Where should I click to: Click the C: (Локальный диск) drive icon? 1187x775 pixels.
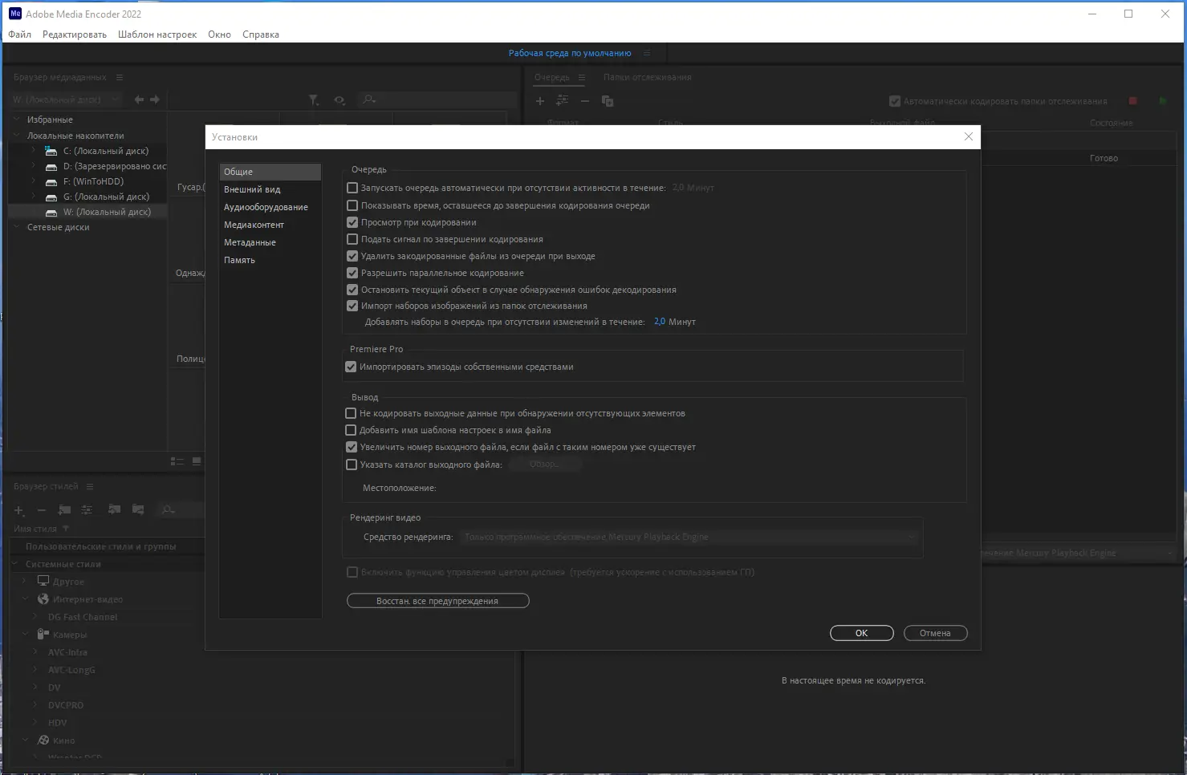coord(51,151)
